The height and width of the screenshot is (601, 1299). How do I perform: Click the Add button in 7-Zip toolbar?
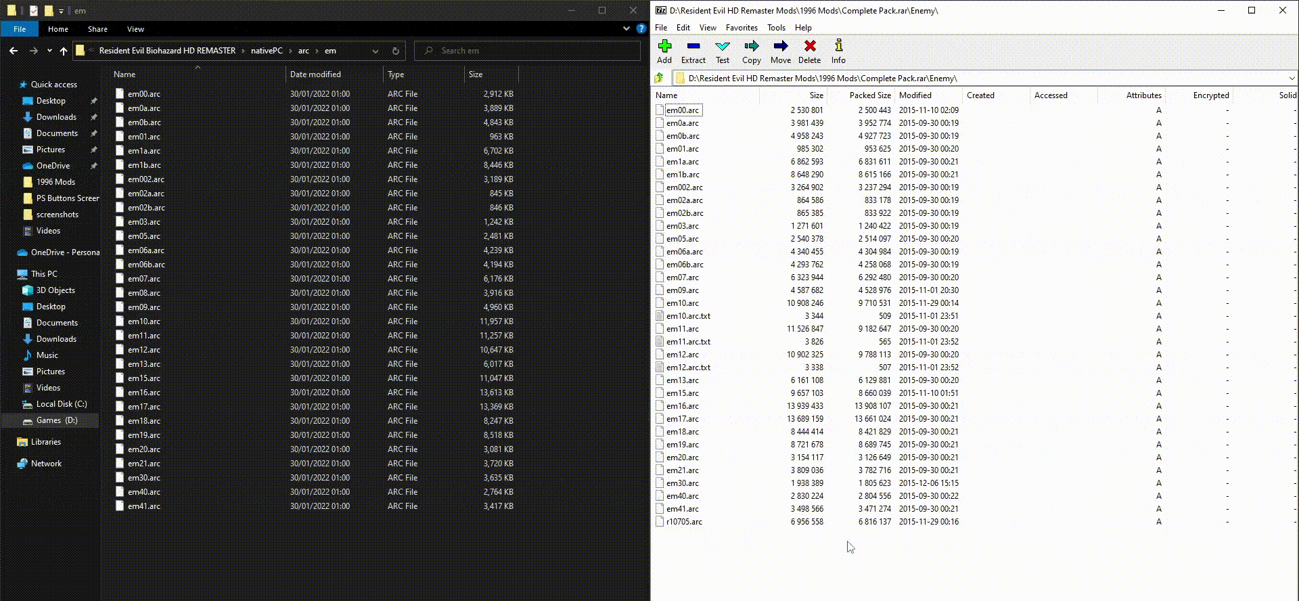point(664,51)
